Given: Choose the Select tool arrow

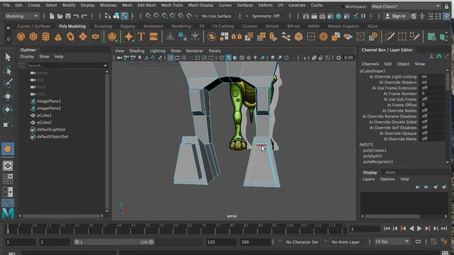Looking at the screenshot, I should [x=8, y=57].
